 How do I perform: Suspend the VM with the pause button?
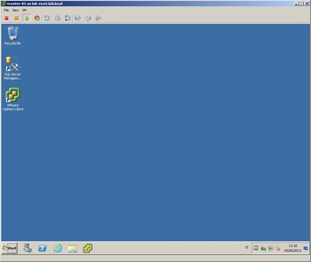point(17,18)
